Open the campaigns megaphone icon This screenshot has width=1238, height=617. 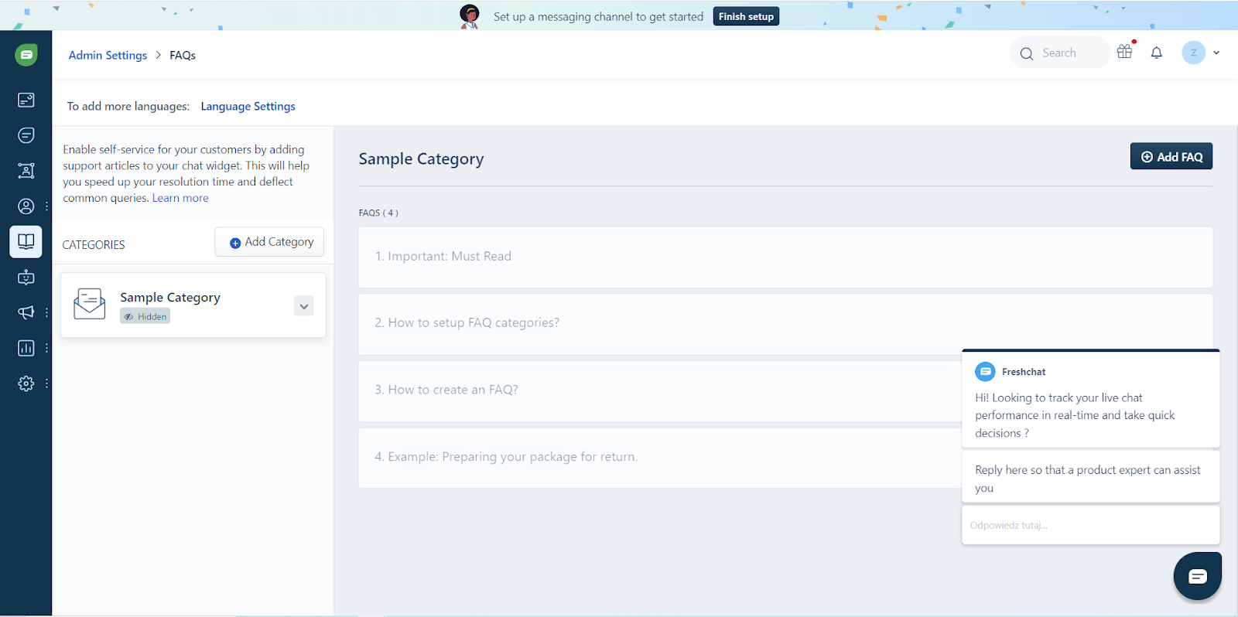tap(26, 312)
